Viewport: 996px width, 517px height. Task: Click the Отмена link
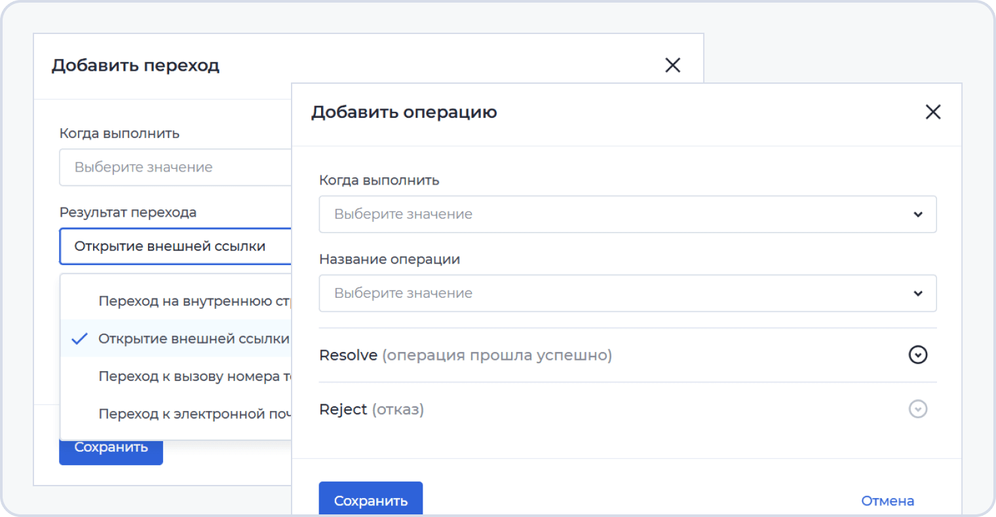887,501
